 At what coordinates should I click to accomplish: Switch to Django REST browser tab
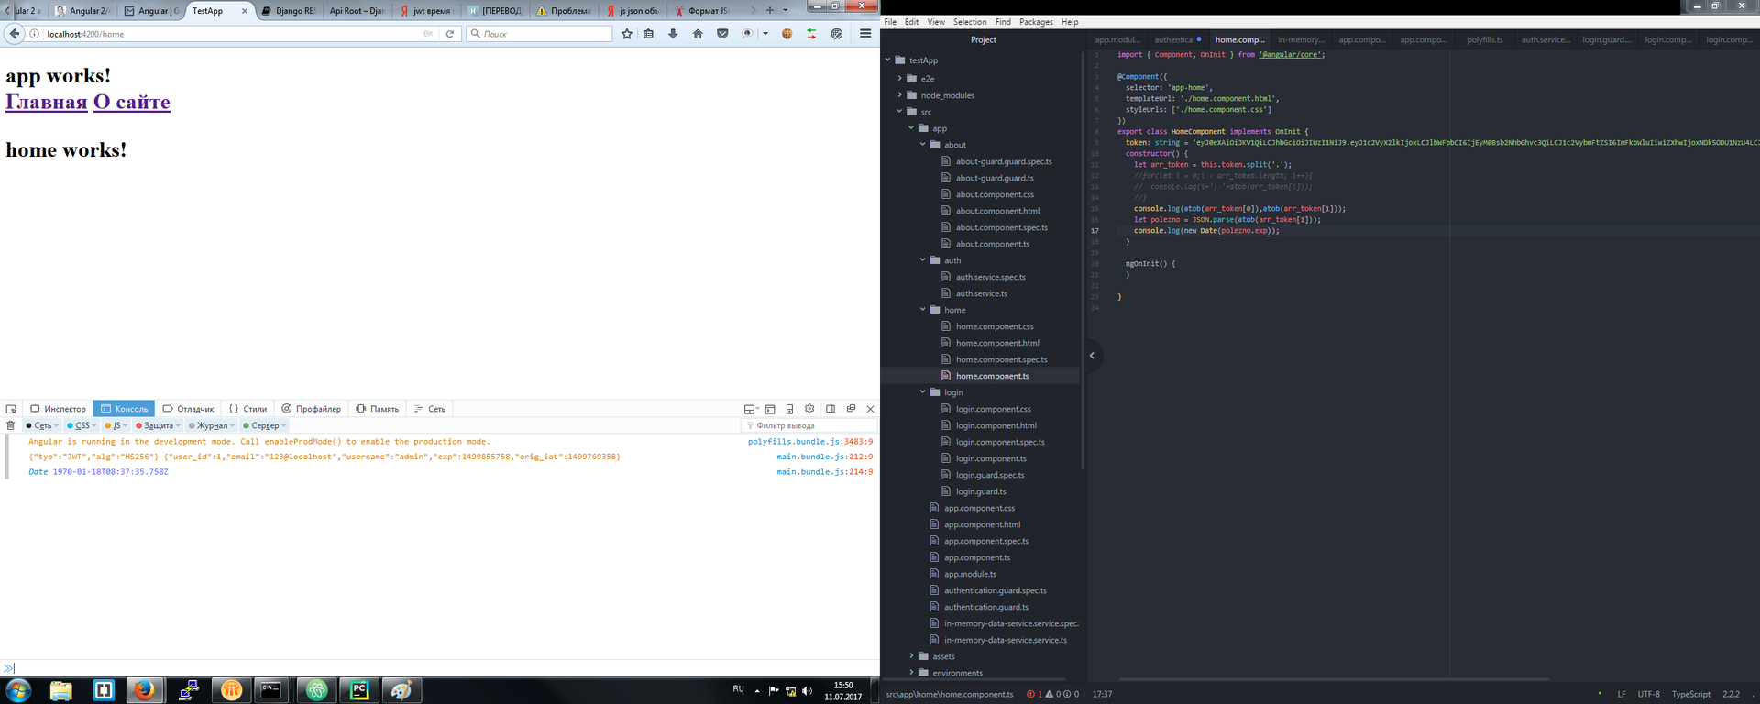(x=289, y=11)
